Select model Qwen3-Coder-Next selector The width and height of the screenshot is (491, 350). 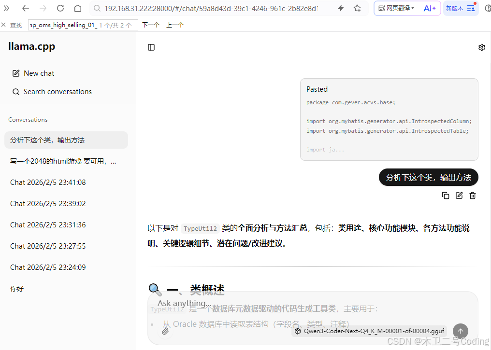tap(370, 331)
